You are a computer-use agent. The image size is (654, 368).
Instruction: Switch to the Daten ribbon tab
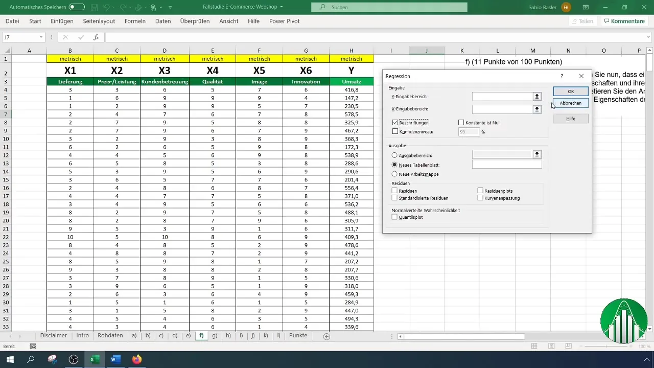coord(163,21)
